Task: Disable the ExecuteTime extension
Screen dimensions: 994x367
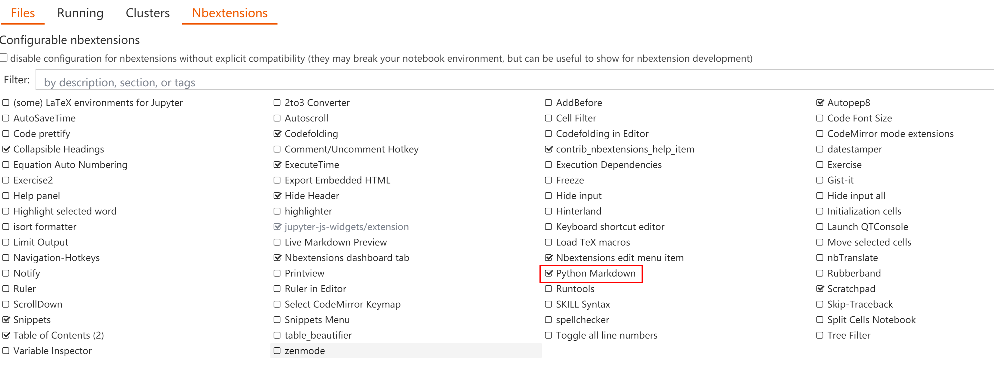Action: [x=277, y=164]
